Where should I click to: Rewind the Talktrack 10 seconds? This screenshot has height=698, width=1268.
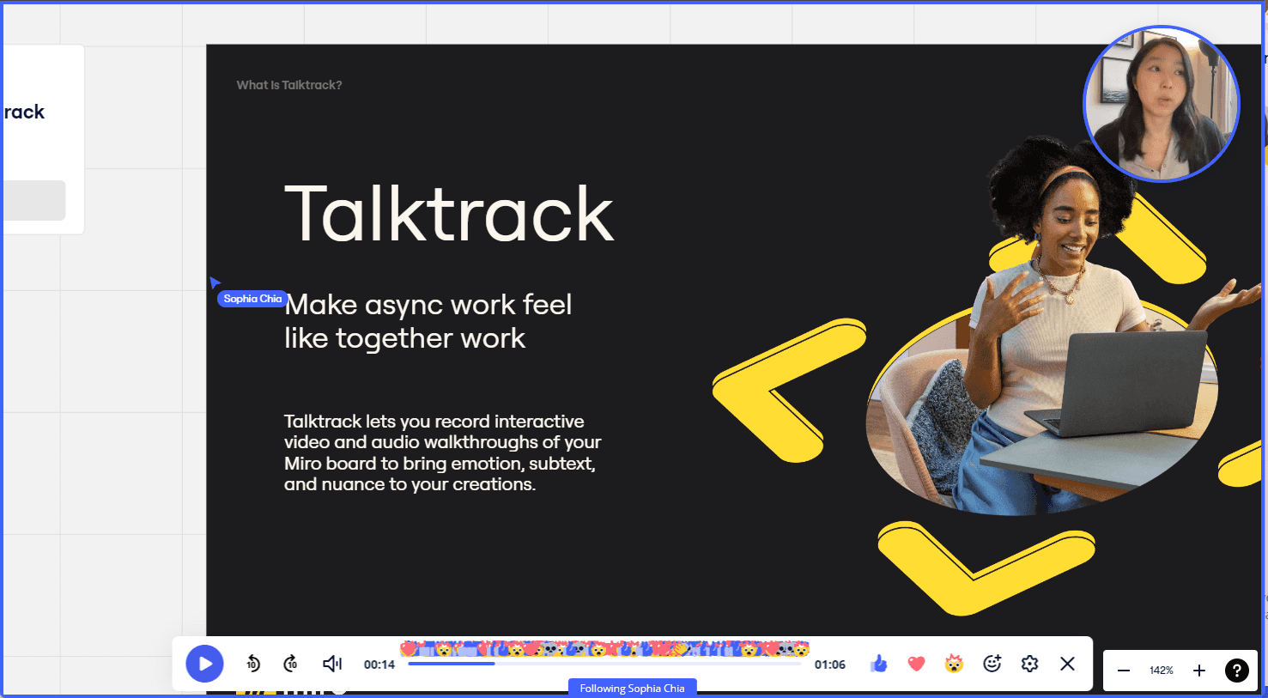click(x=253, y=664)
